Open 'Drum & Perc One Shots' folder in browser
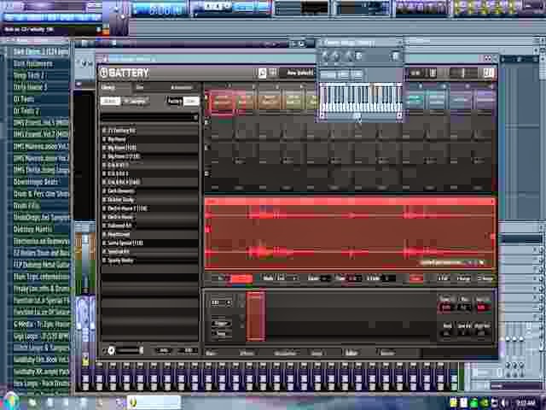Image resolution: width=546 pixels, height=410 pixels. coord(41,194)
